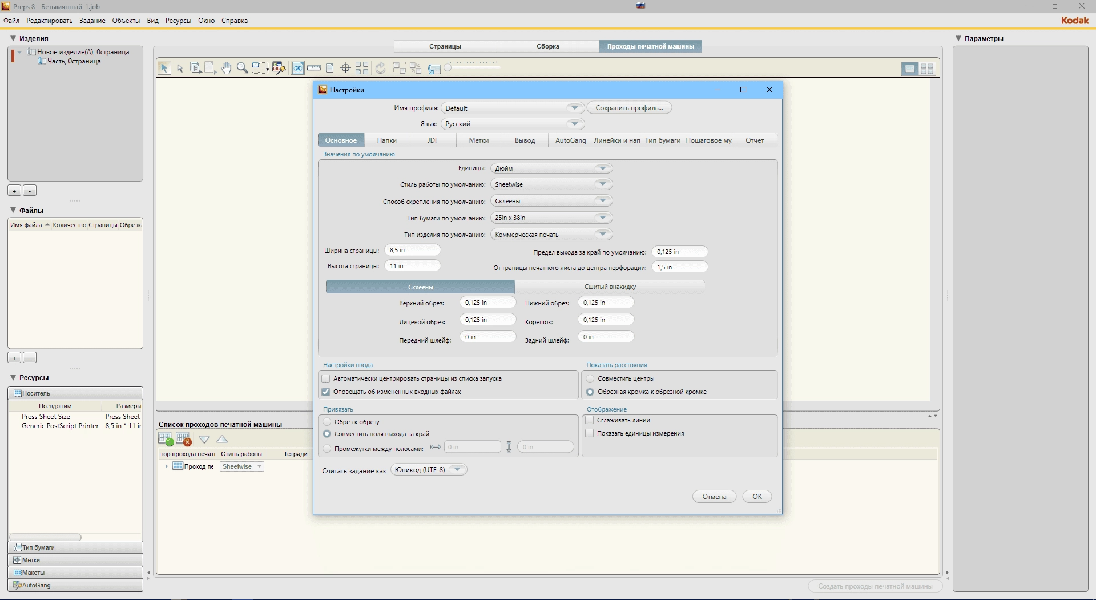Click the crop marks icon
This screenshot has height=600, width=1096.
pyautogui.click(x=362, y=69)
